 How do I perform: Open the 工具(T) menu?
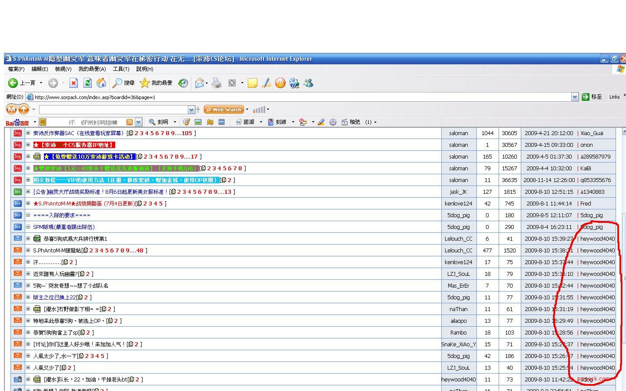pos(121,69)
